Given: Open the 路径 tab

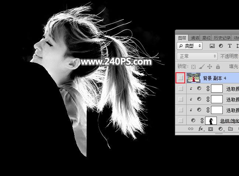Looking at the screenshot, I should click(206, 38).
